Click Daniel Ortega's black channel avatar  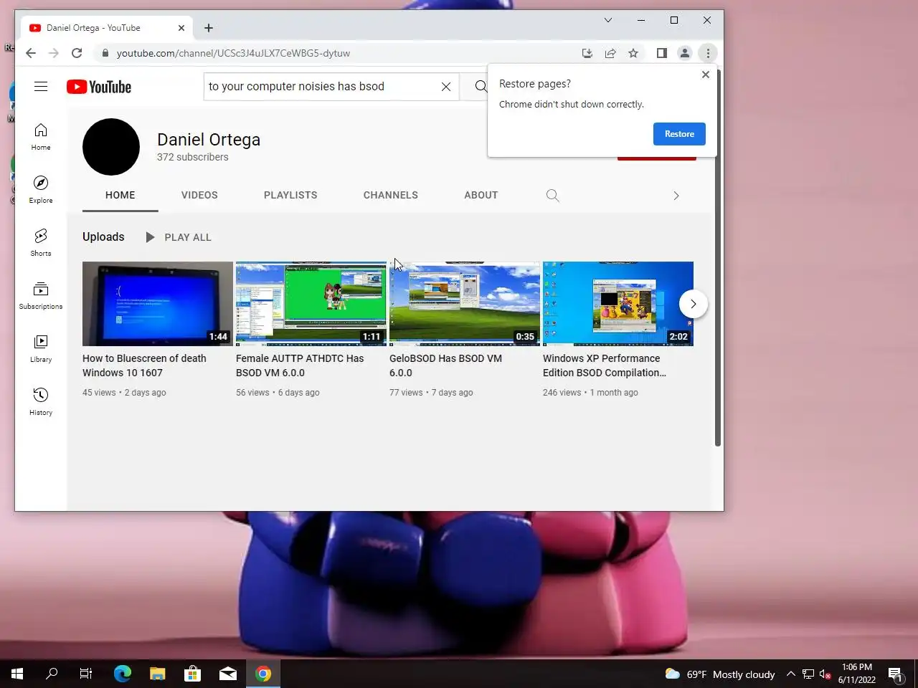pos(111,147)
